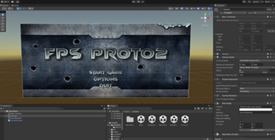Select the Main Menu scene asset icon

163,119
